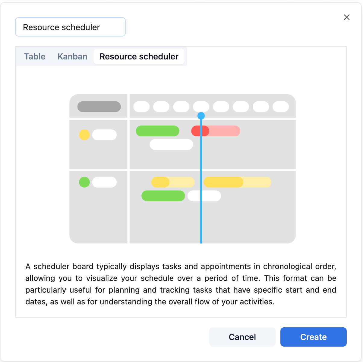
Task: Click the white label pill beside the yellow circle
Action: click(x=104, y=135)
